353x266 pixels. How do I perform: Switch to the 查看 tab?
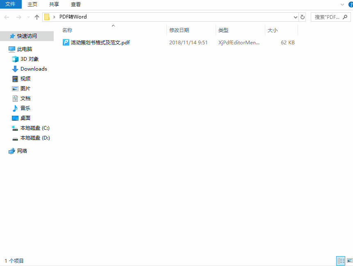(x=76, y=5)
